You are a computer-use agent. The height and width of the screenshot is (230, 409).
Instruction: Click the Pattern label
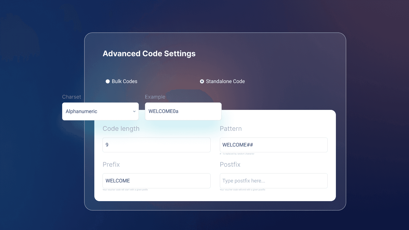tap(231, 129)
